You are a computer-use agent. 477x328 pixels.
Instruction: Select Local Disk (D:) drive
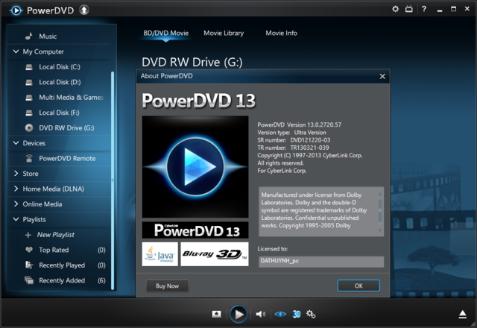(59, 82)
